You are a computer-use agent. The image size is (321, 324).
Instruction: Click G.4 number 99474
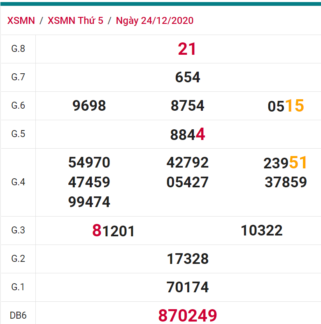click(89, 202)
